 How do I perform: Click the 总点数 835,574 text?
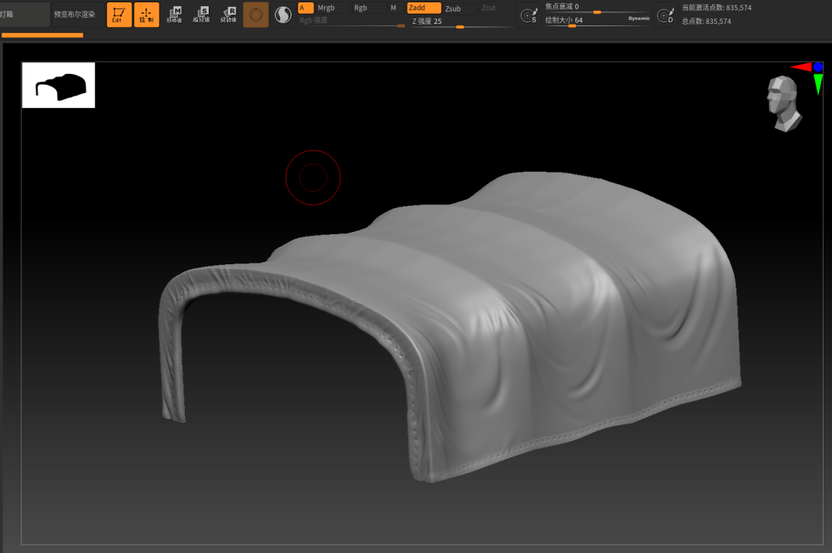tap(706, 22)
